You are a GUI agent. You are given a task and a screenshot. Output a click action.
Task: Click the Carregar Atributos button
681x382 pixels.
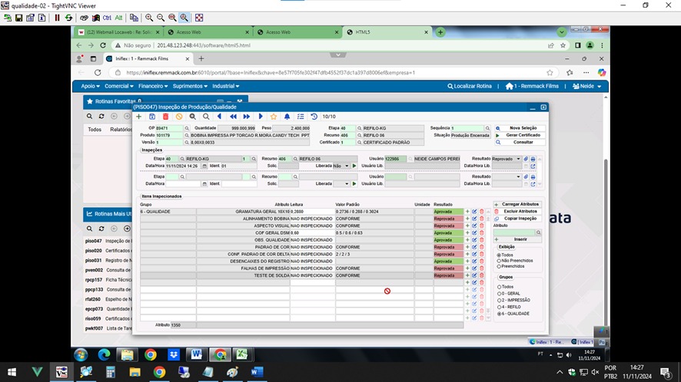517,204
